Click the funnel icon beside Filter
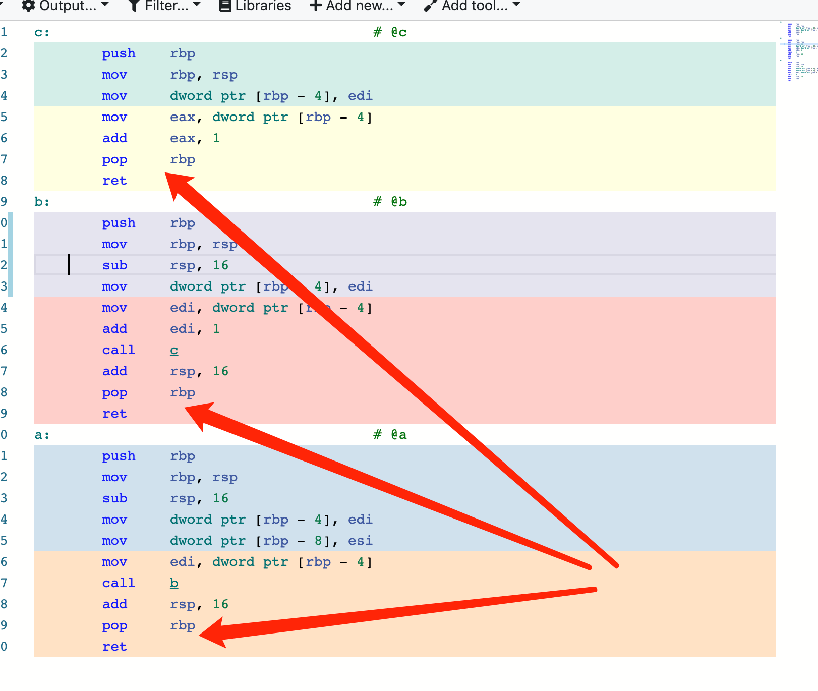 (134, 6)
